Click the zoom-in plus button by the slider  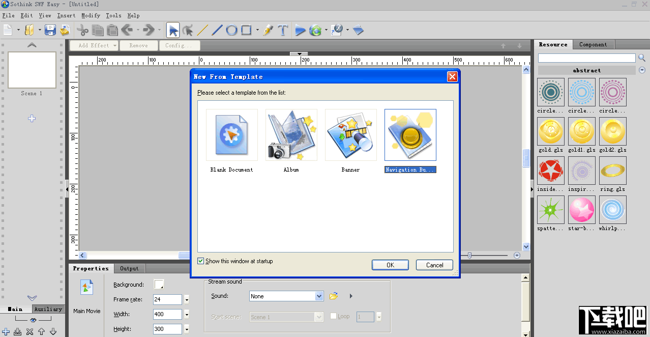(x=517, y=255)
